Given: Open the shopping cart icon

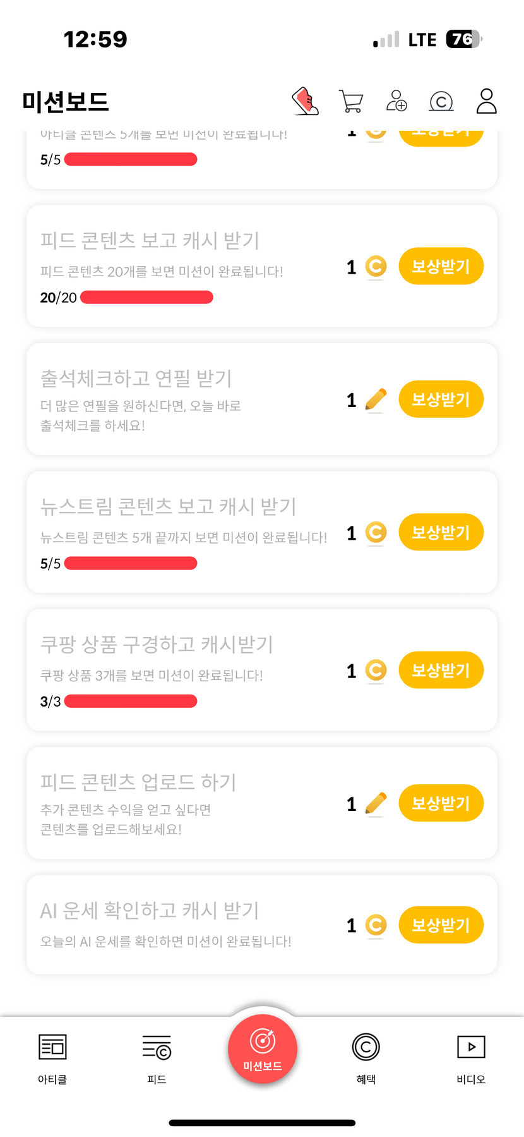Looking at the screenshot, I should coord(351,101).
